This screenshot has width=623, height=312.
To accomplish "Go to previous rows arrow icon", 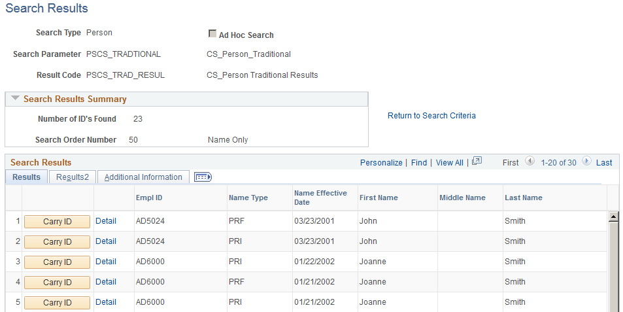I will (x=530, y=161).
